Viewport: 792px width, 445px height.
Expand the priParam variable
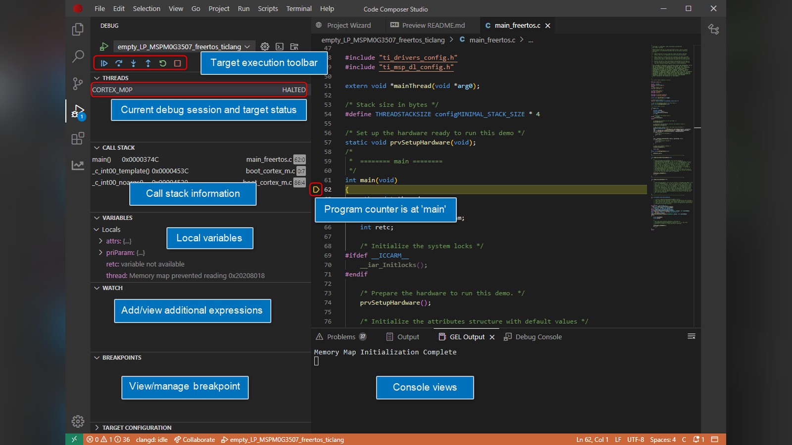100,253
